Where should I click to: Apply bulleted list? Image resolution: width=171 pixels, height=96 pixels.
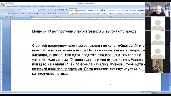(48, 10)
